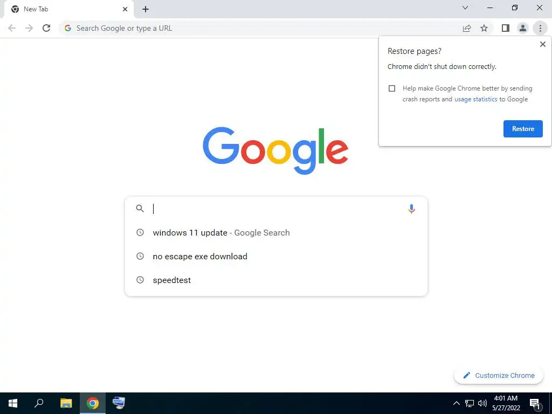Open File Explorer from taskbar
This screenshot has width=552, height=414.
click(66, 403)
